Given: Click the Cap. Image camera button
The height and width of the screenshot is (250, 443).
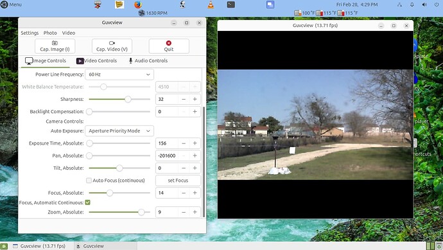Looking at the screenshot, I should pos(55,46).
